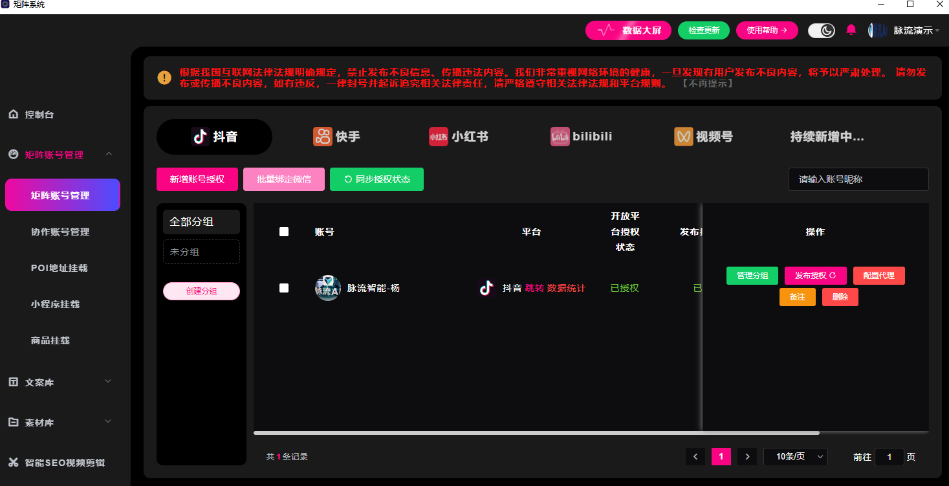Click the 抖音 platform icon in table row
The width and height of the screenshot is (949, 486).
486,288
